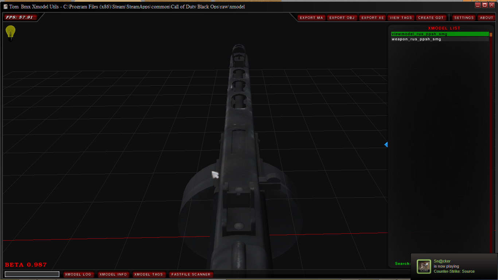Open the XMODEL TAGS tab
The height and width of the screenshot is (280, 498).
(148, 274)
